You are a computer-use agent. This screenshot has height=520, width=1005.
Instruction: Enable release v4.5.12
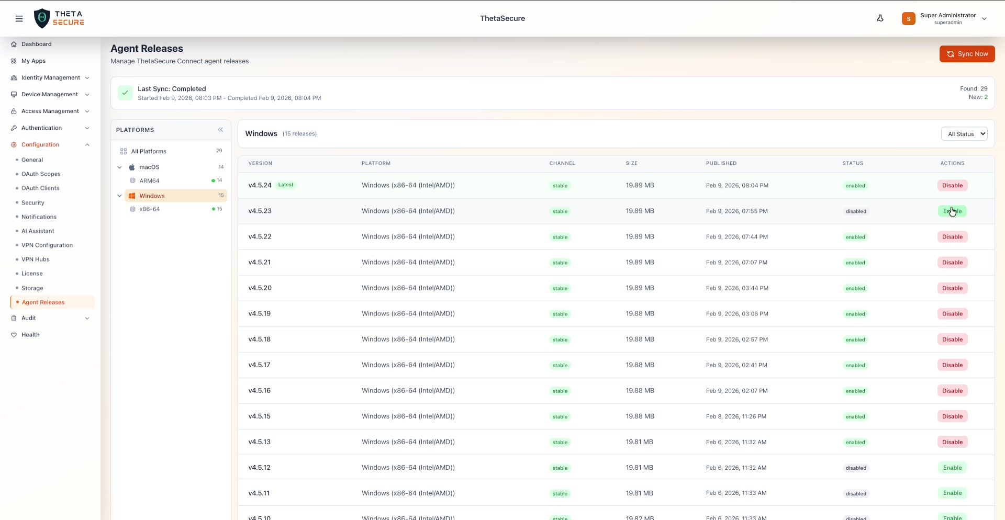(x=953, y=467)
